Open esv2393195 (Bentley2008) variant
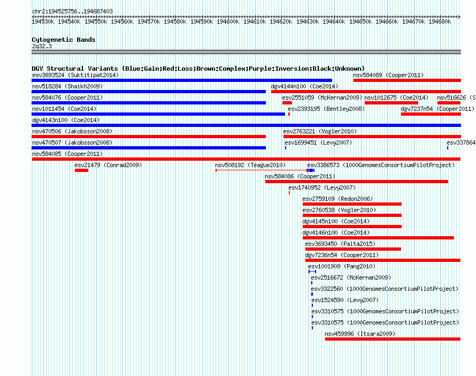Image resolution: width=476 pixels, height=376 pixels. 326,109
